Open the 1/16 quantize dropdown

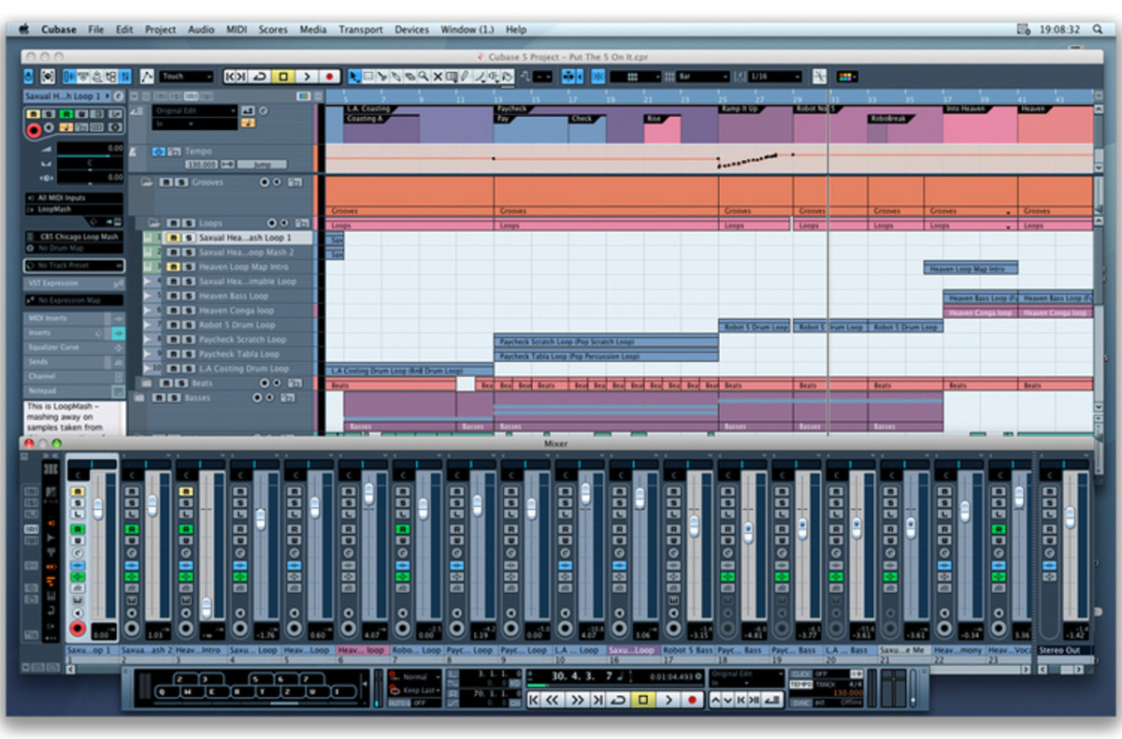[775, 77]
